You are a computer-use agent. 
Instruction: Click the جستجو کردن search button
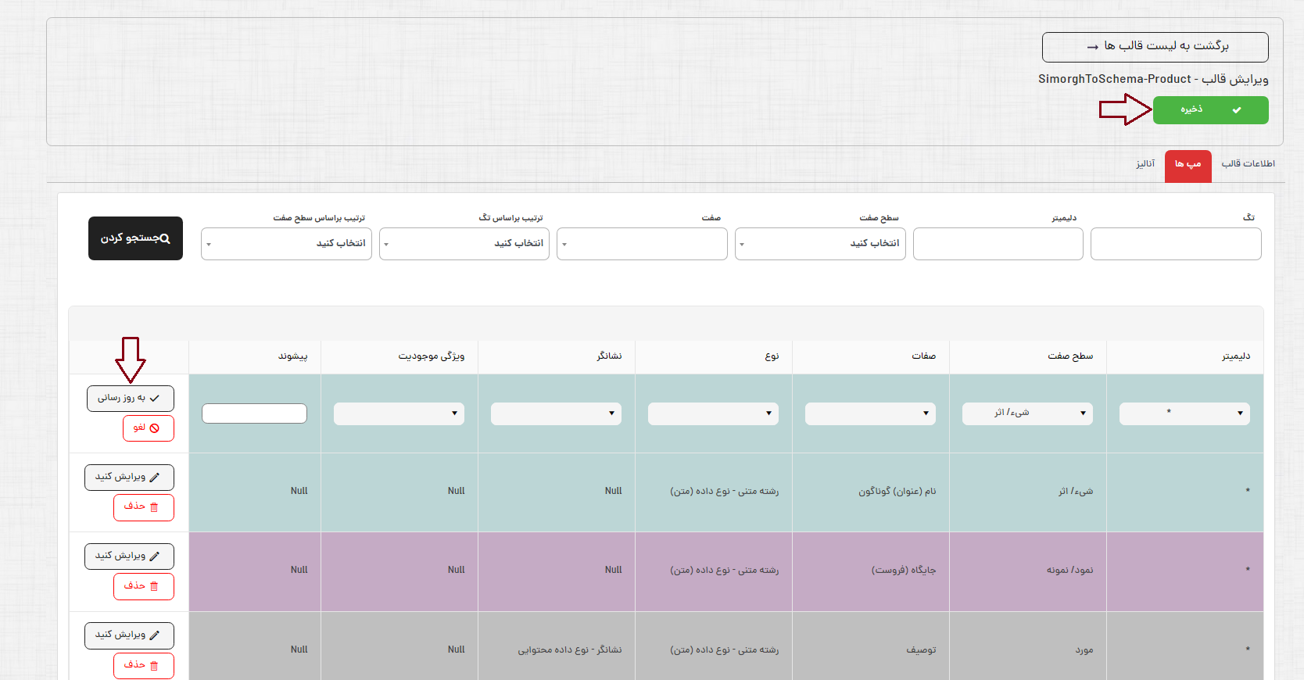tap(135, 238)
